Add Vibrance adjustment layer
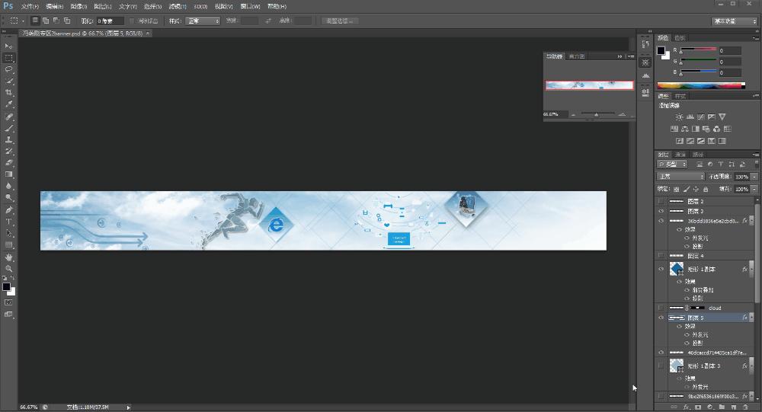Viewport: 762px width, 412px height. pos(722,117)
